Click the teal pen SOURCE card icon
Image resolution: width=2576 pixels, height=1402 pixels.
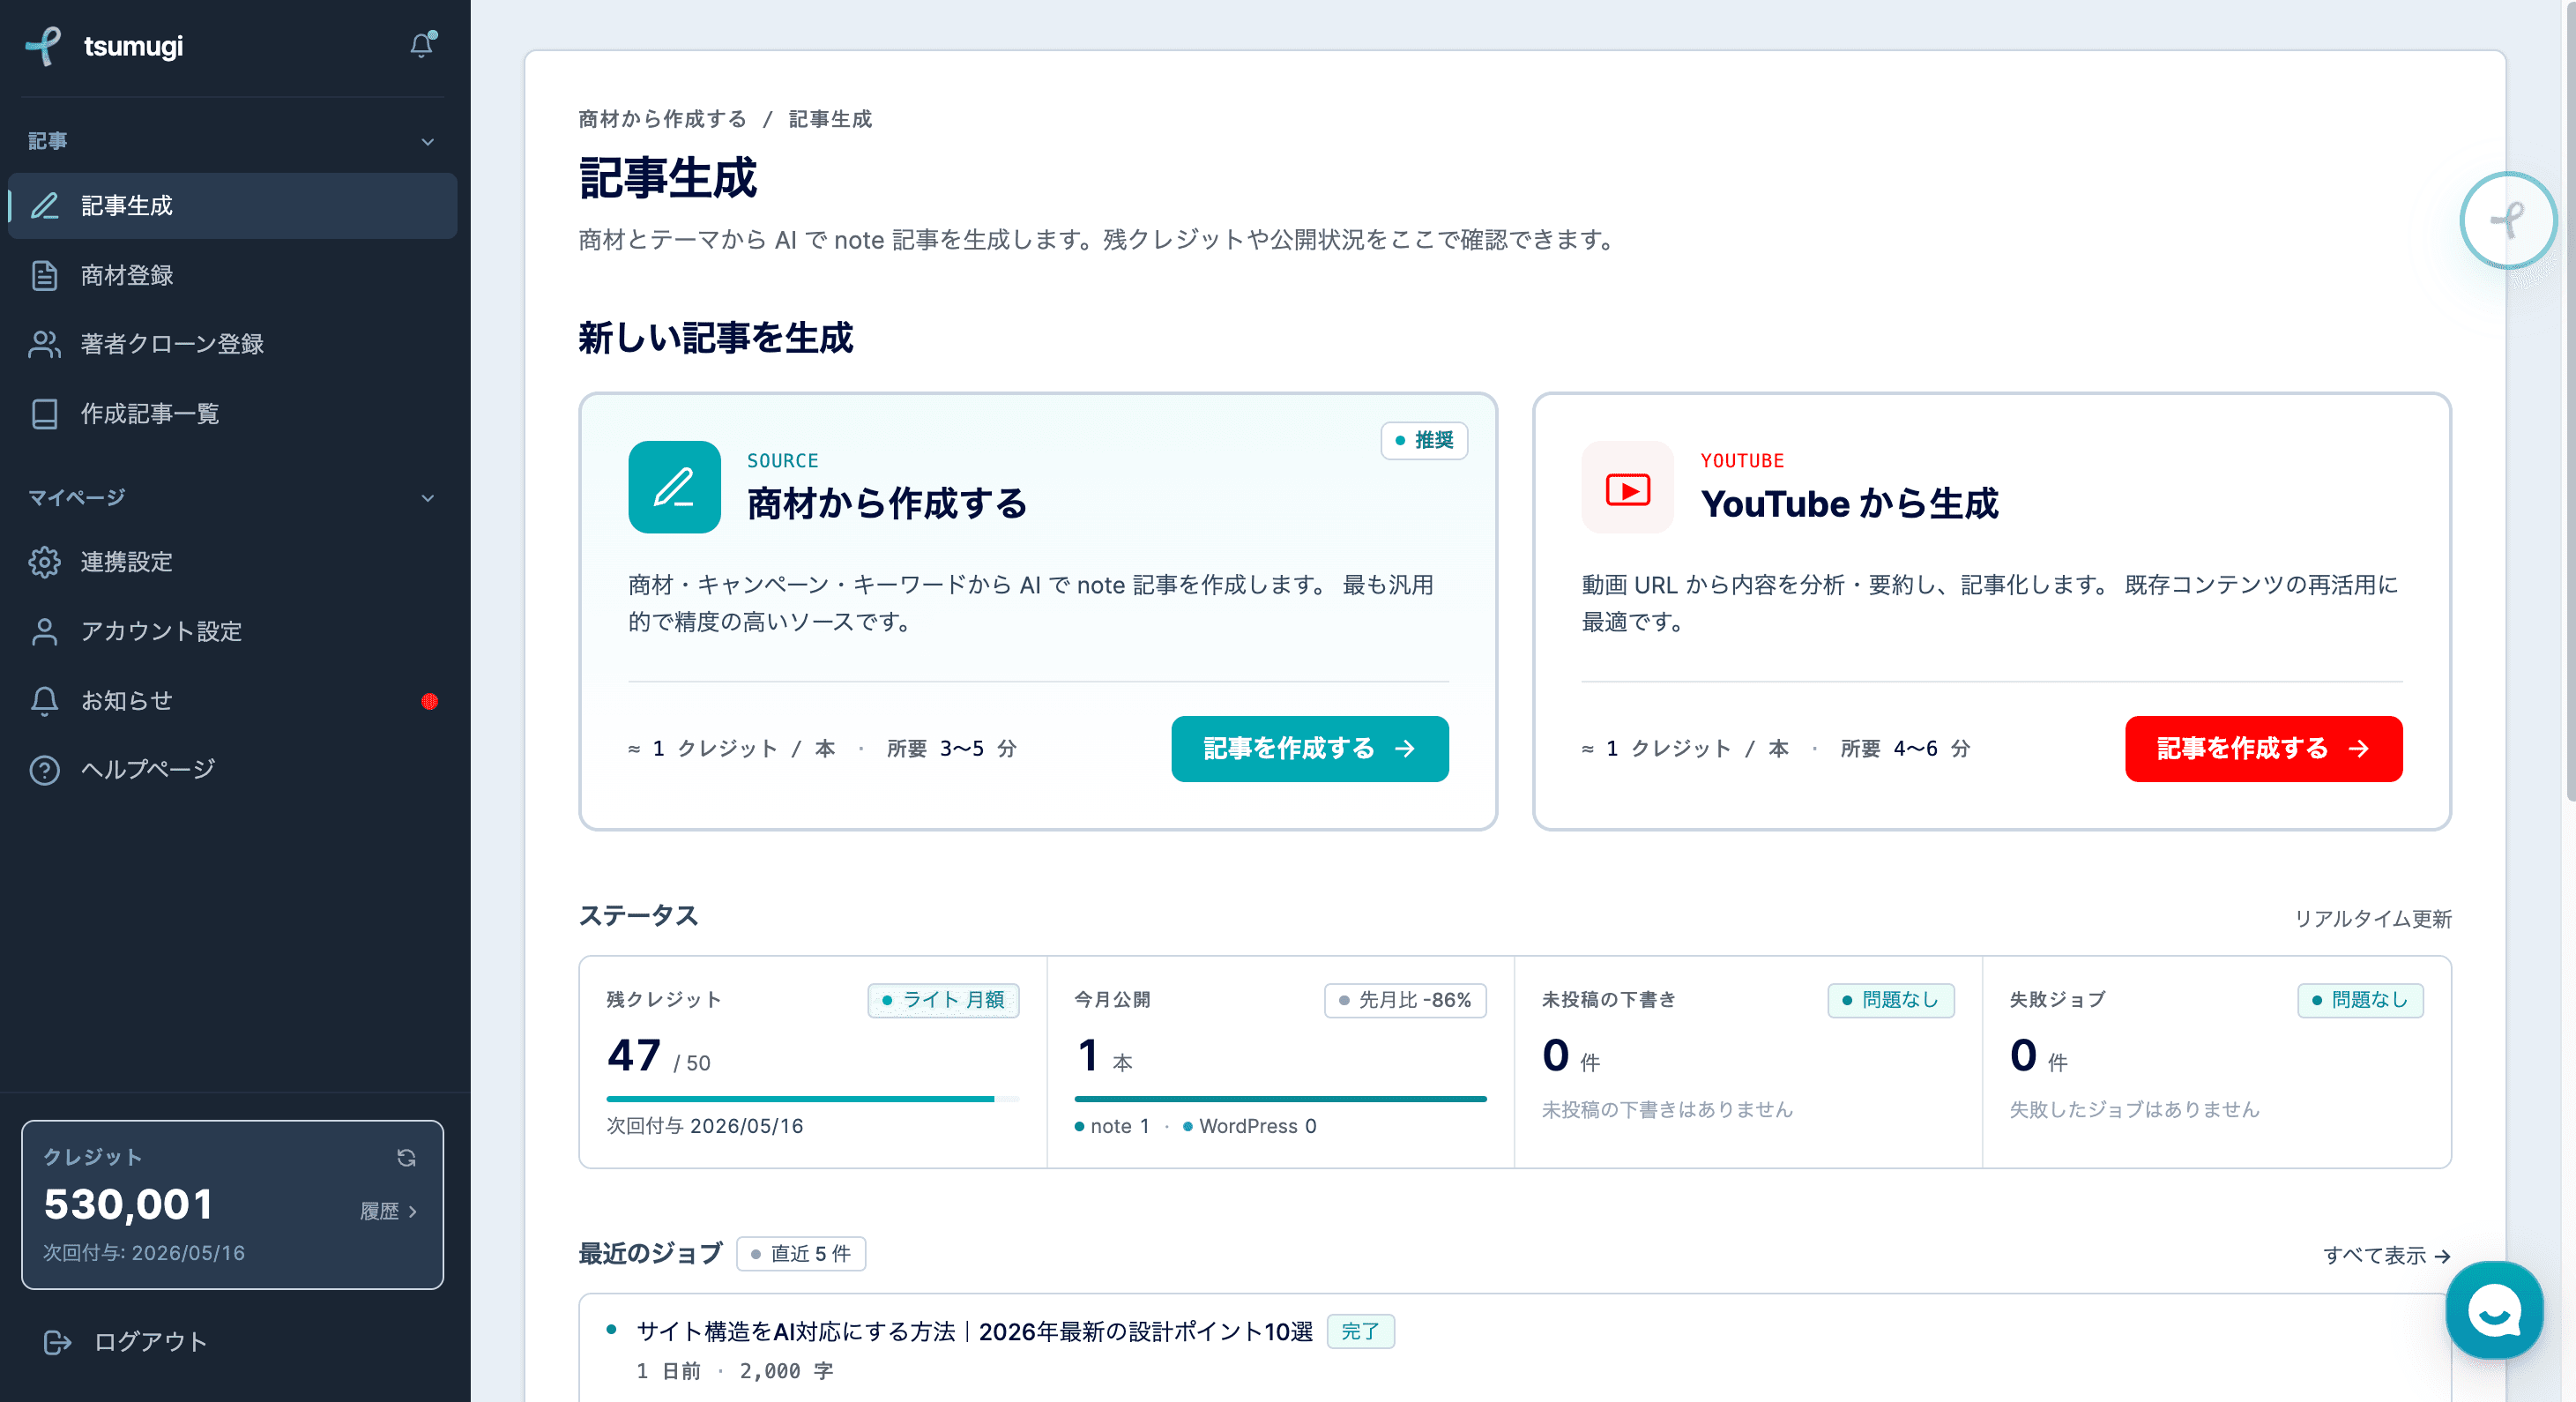click(675, 487)
